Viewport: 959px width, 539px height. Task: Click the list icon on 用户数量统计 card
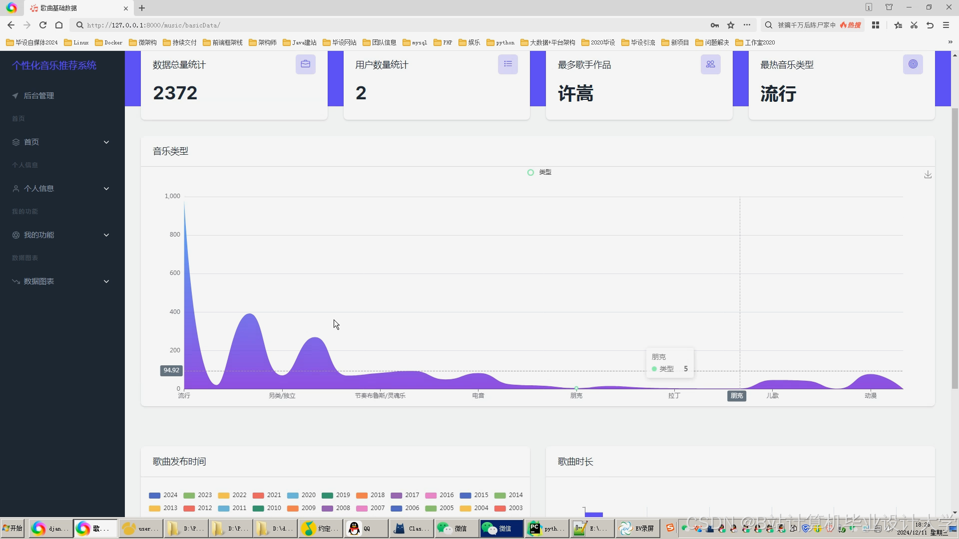point(507,64)
